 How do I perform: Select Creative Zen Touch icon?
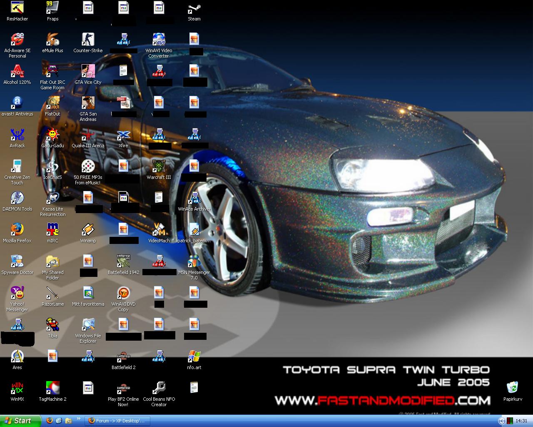[x=17, y=172]
